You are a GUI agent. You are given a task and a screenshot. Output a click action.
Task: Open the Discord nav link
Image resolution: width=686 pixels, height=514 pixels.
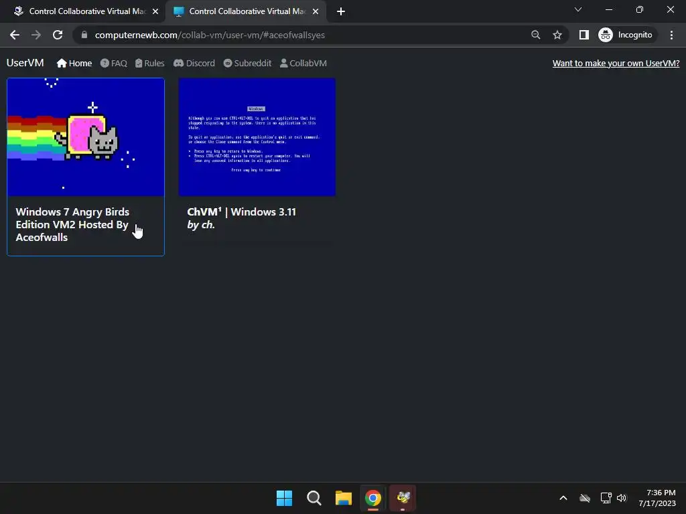tap(194, 64)
